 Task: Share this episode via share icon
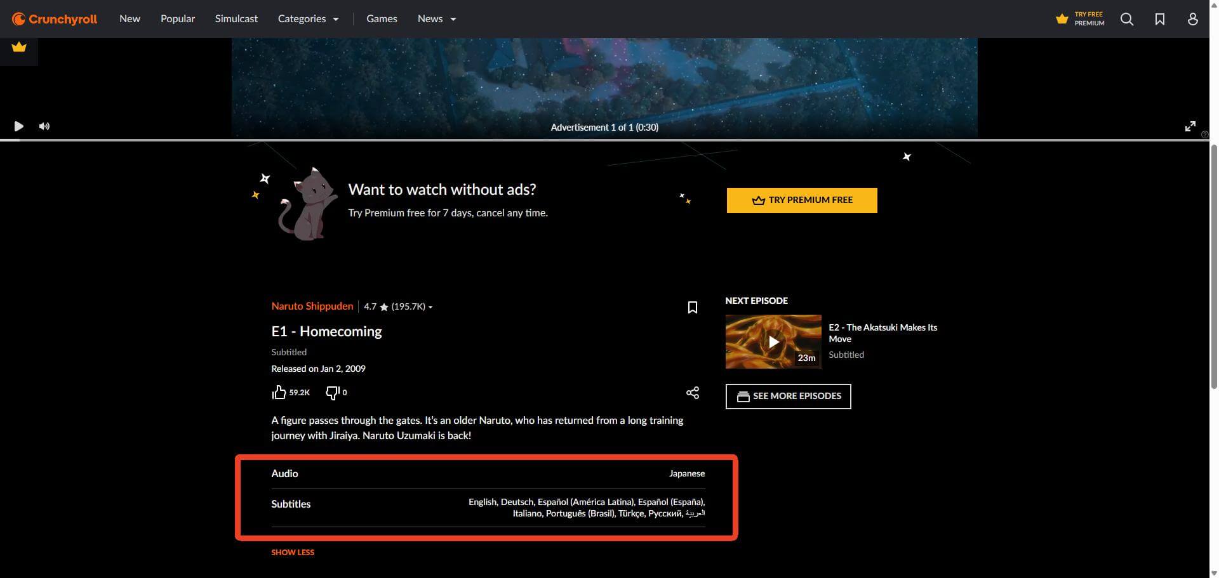click(x=693, y=393)
